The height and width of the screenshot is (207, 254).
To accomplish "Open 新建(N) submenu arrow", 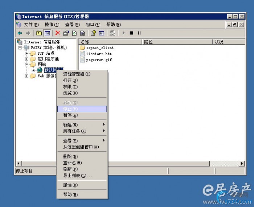I will [x=104, y=124].
